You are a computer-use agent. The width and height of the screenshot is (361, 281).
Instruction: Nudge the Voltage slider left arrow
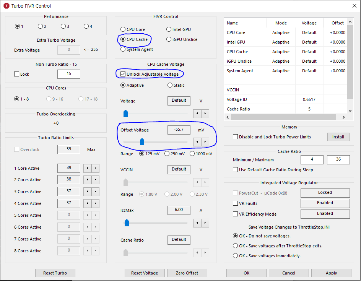click(x=197, y=114)
